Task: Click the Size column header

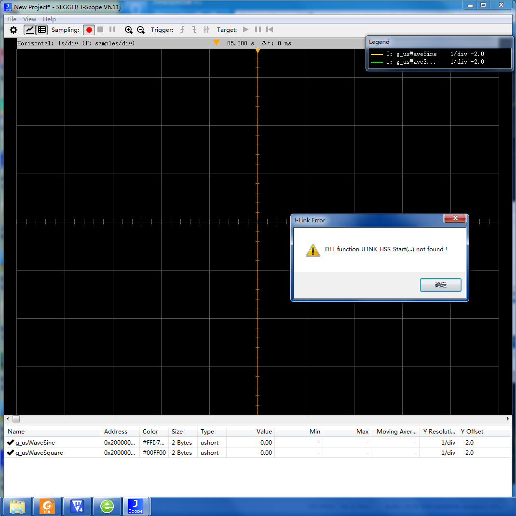Action: click(x=183, y=432)
